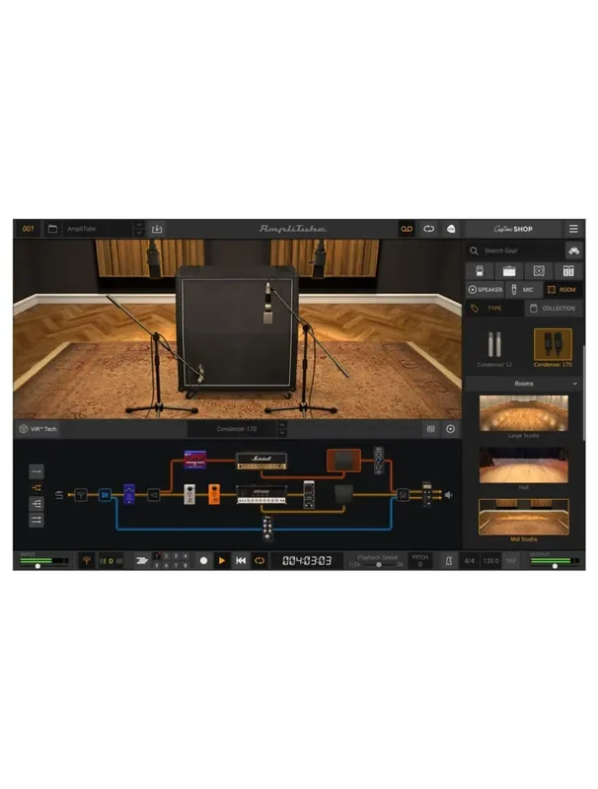
Task: Arm track 1 in the track grid
Action: click(157, 556)
